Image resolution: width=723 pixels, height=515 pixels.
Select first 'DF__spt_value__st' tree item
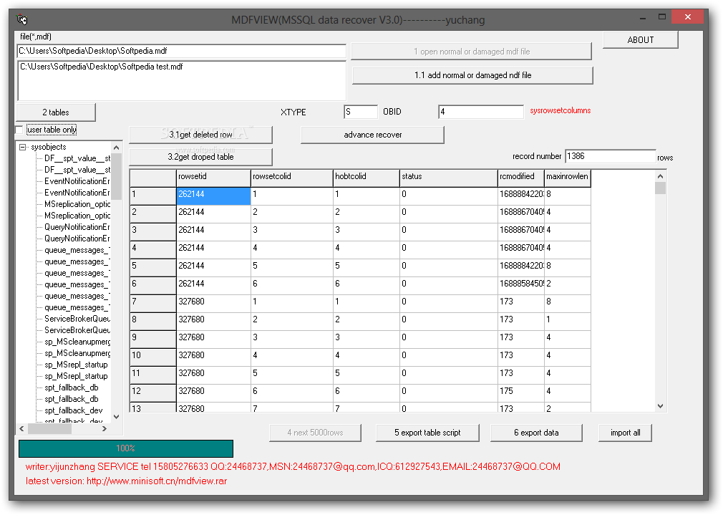point(77,158)
